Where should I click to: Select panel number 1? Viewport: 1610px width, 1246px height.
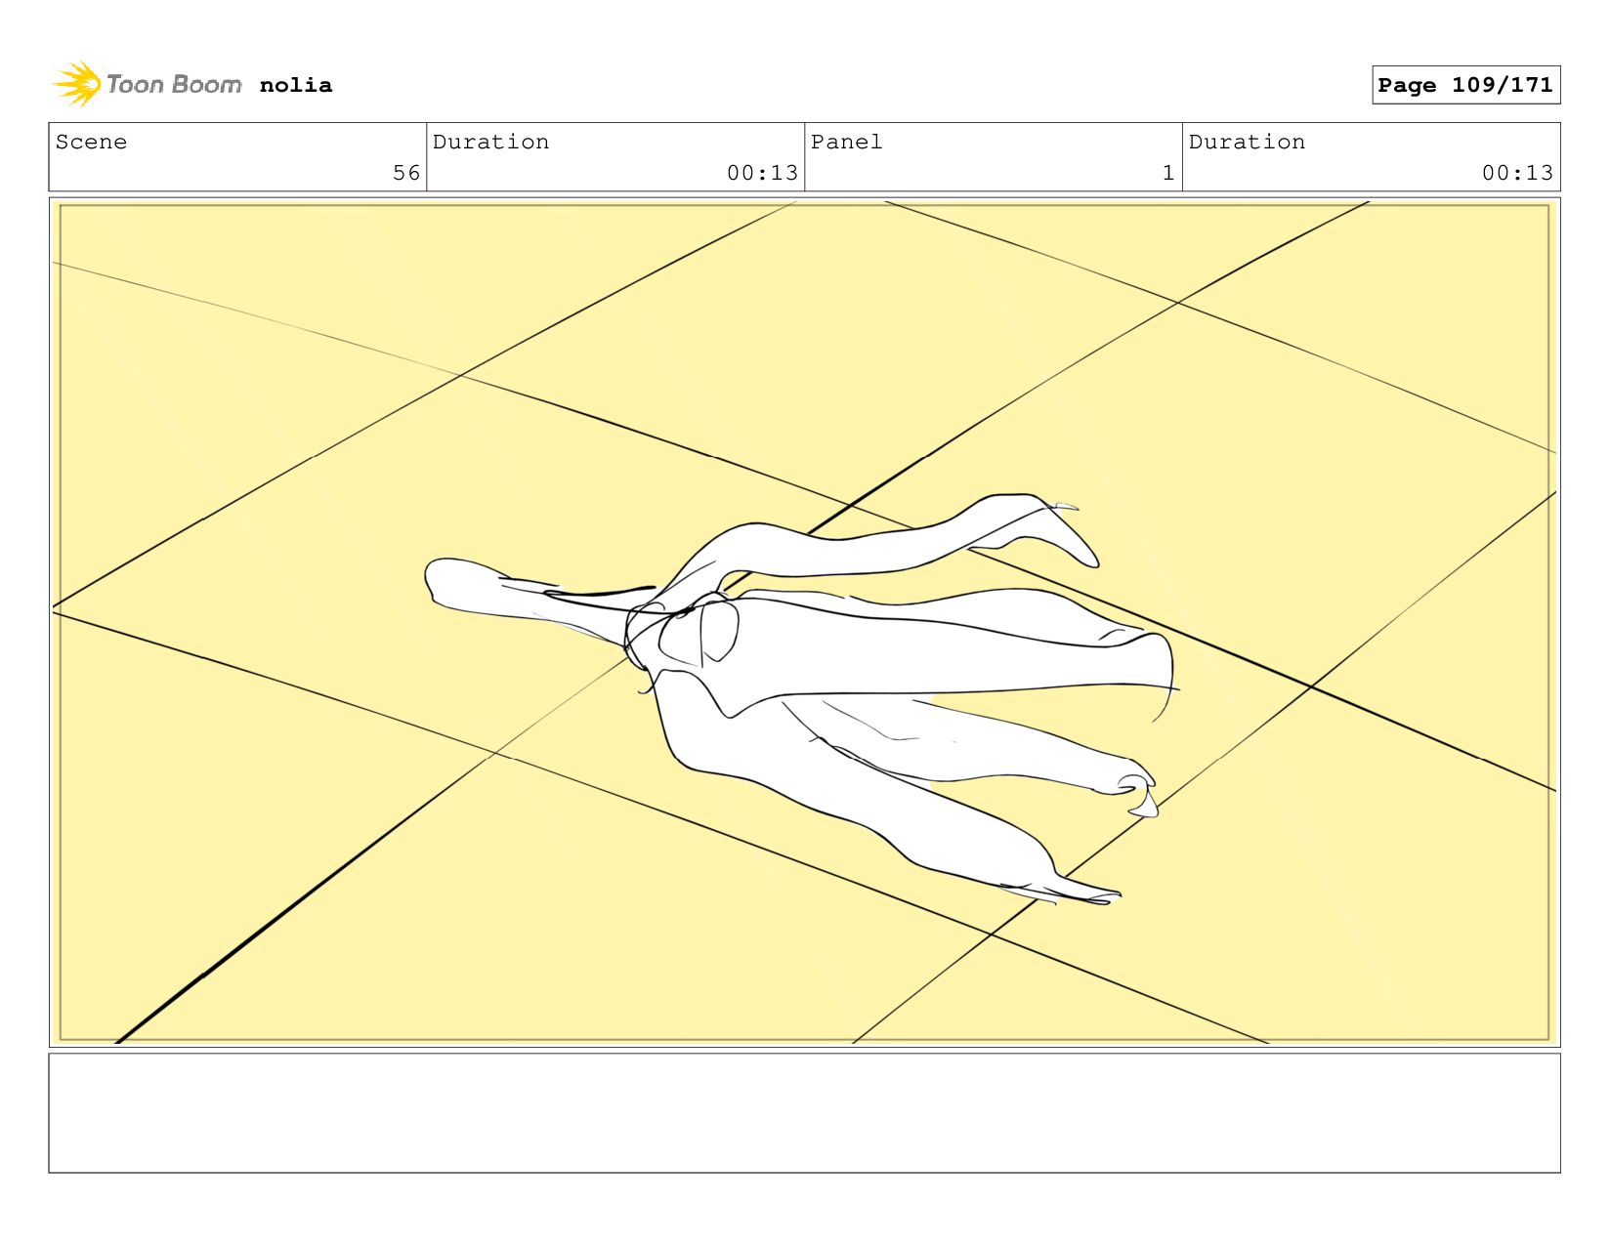click(x=1168, y=173)
